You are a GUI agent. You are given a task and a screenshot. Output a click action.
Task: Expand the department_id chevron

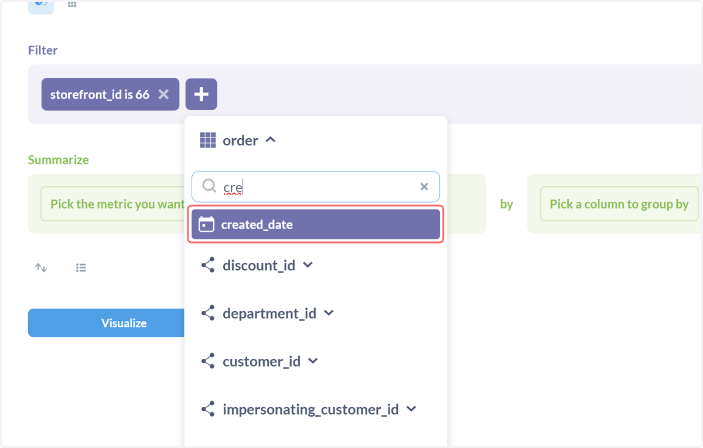pos(329,313)
